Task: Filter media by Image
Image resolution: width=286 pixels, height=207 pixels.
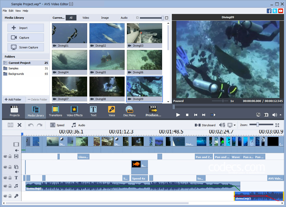Action: tap(105, 18)
